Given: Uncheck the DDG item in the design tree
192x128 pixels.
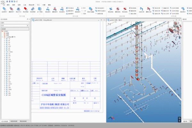Looking at the screenshot, I should point(6,61).
